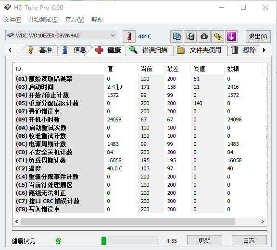Click the 更新 button
This screenshot has height=250, width=277.
coord(204,240)
